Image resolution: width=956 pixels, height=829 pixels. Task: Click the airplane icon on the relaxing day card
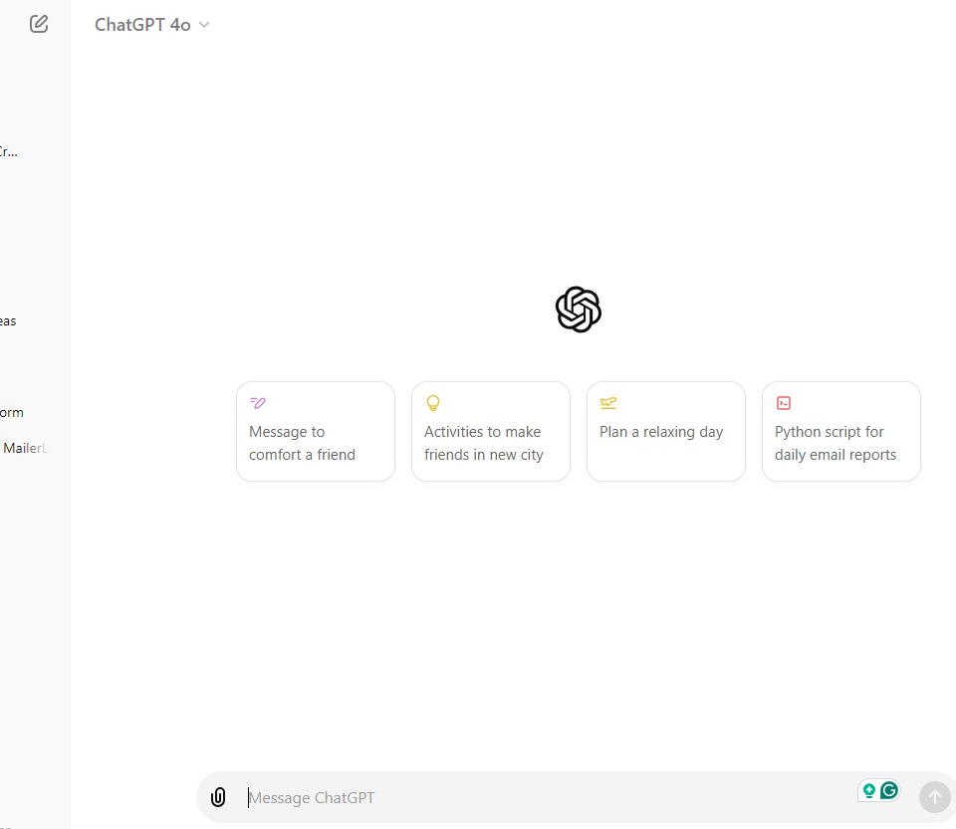pyautogui.click(x=608, y=403)
